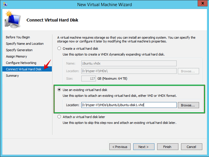209x157 pixels.
Task: Click Finish to complete wizard
Action: click(168, 147)
